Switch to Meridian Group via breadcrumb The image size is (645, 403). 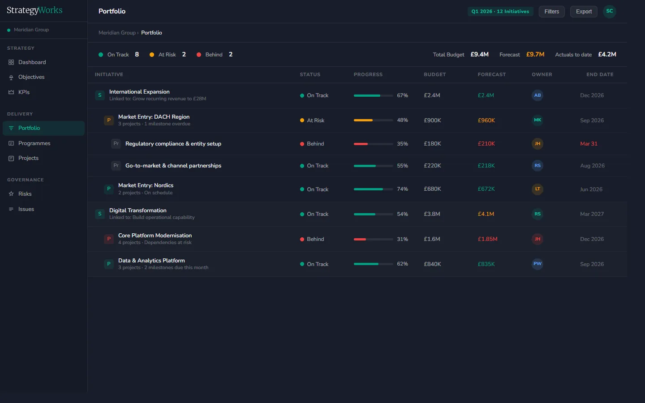(117, 33)
